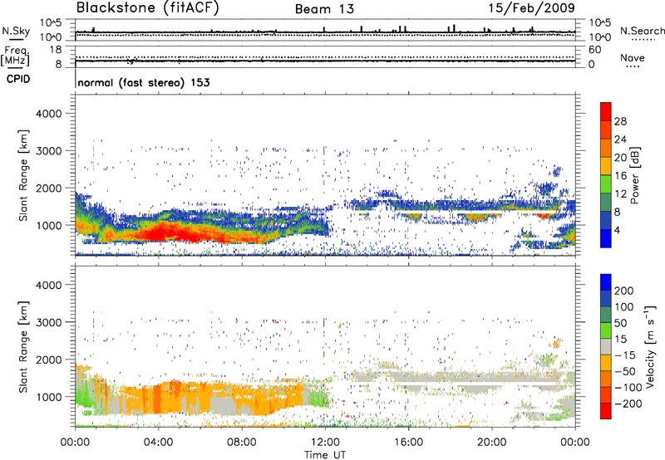The image size is (665, 460).
Task: Click the "200" velocity colorbar label
Action: point(624,291)
